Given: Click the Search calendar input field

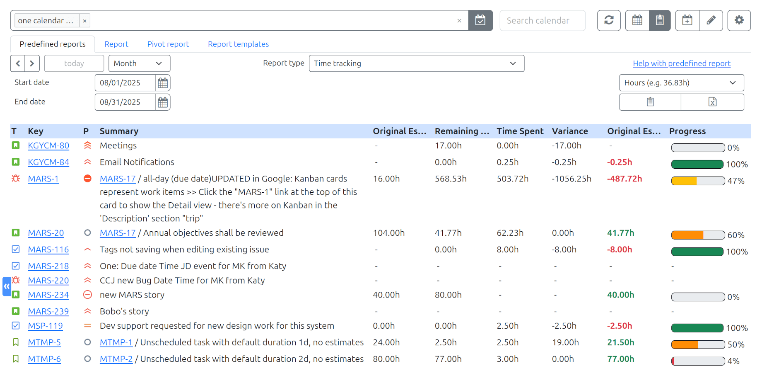Looking at the screenshot, I should [543, 21].
